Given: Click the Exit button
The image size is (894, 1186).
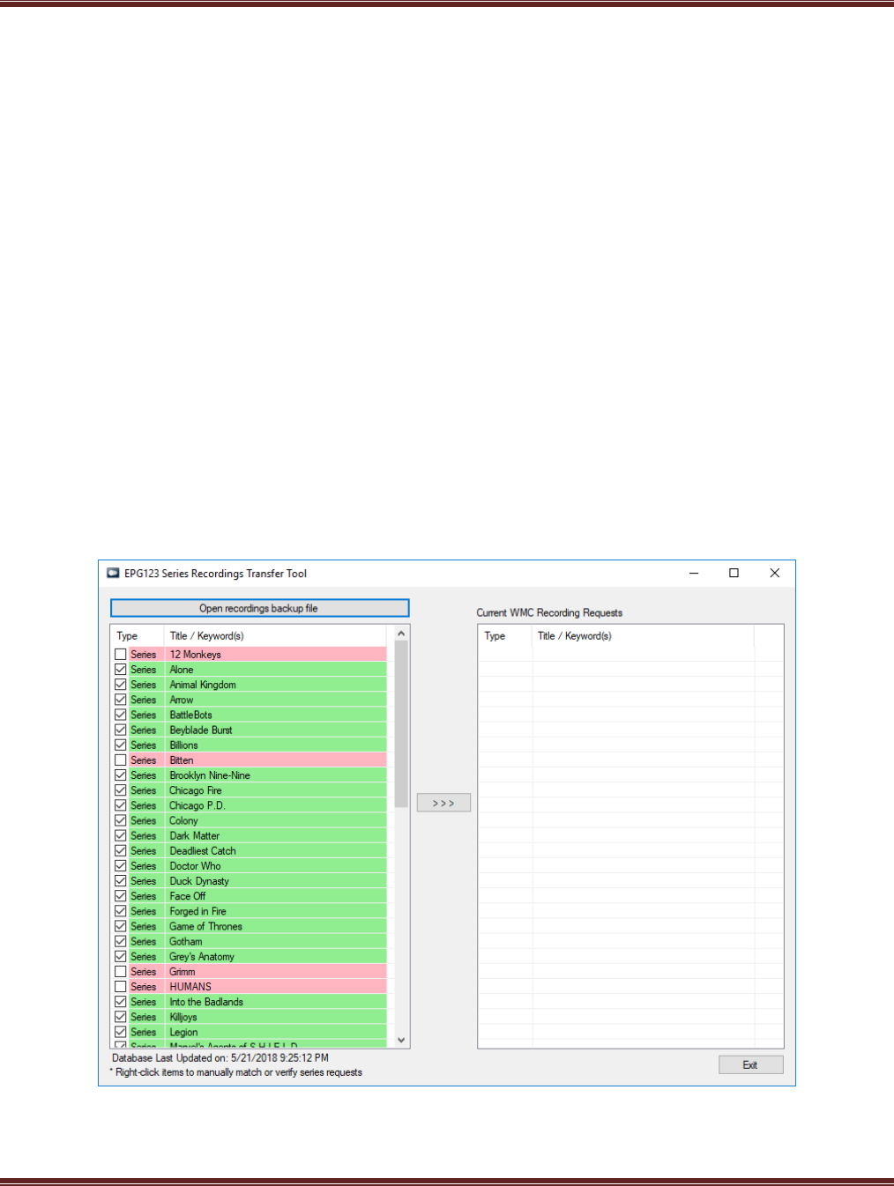Looking at the screenshot, I should pos(750,1064).
